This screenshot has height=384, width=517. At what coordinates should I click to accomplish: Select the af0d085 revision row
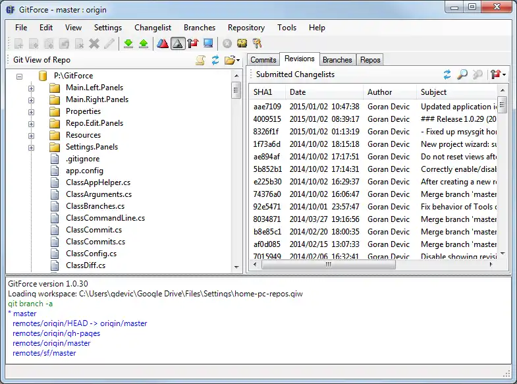[x=373, y=244]
